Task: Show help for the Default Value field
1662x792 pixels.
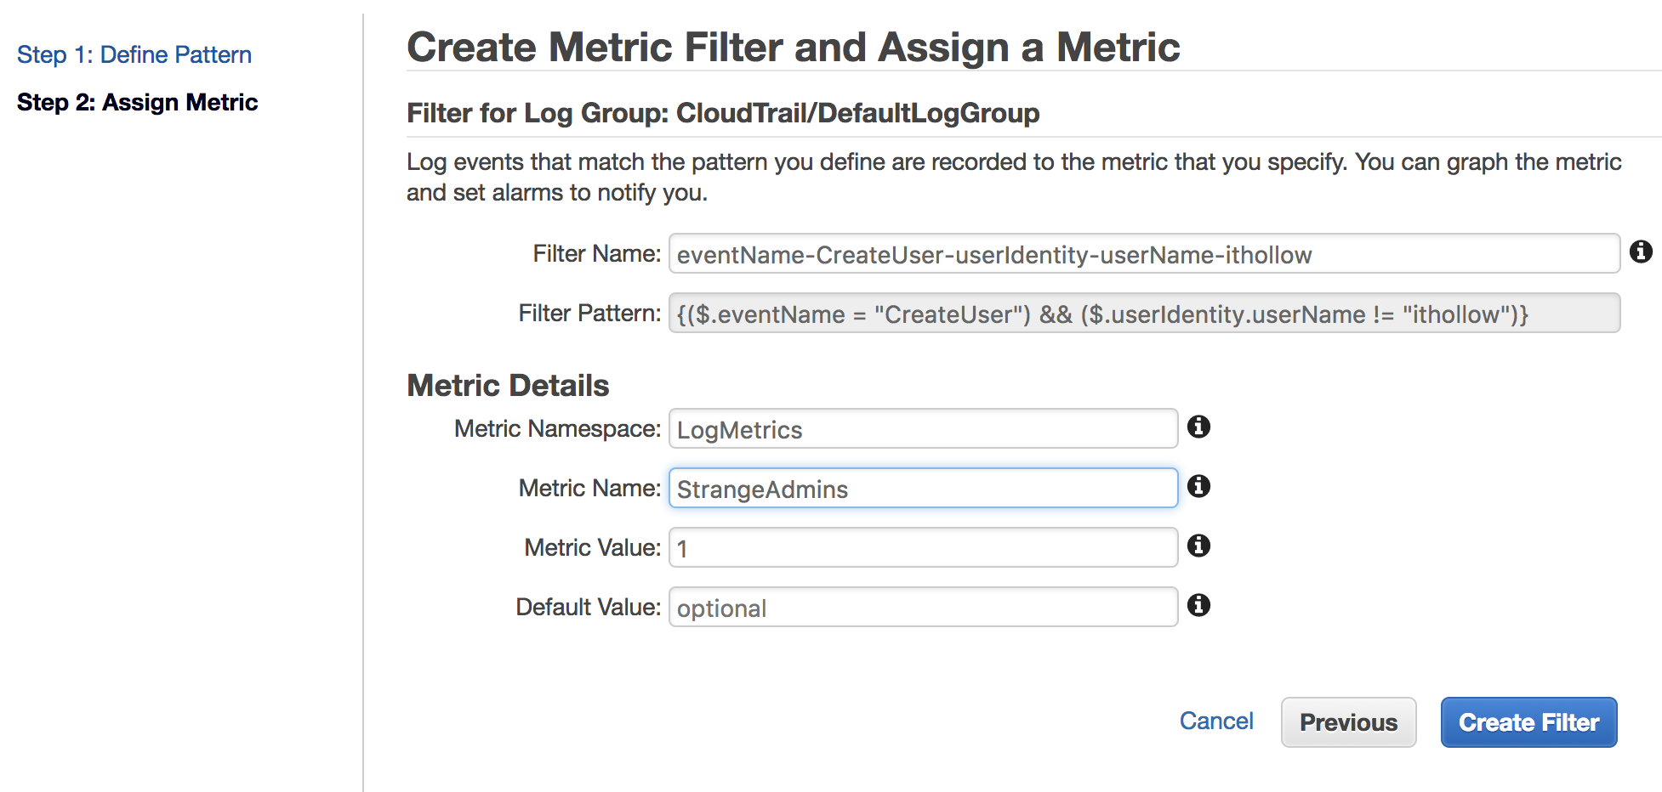Action: [1198, 605]
